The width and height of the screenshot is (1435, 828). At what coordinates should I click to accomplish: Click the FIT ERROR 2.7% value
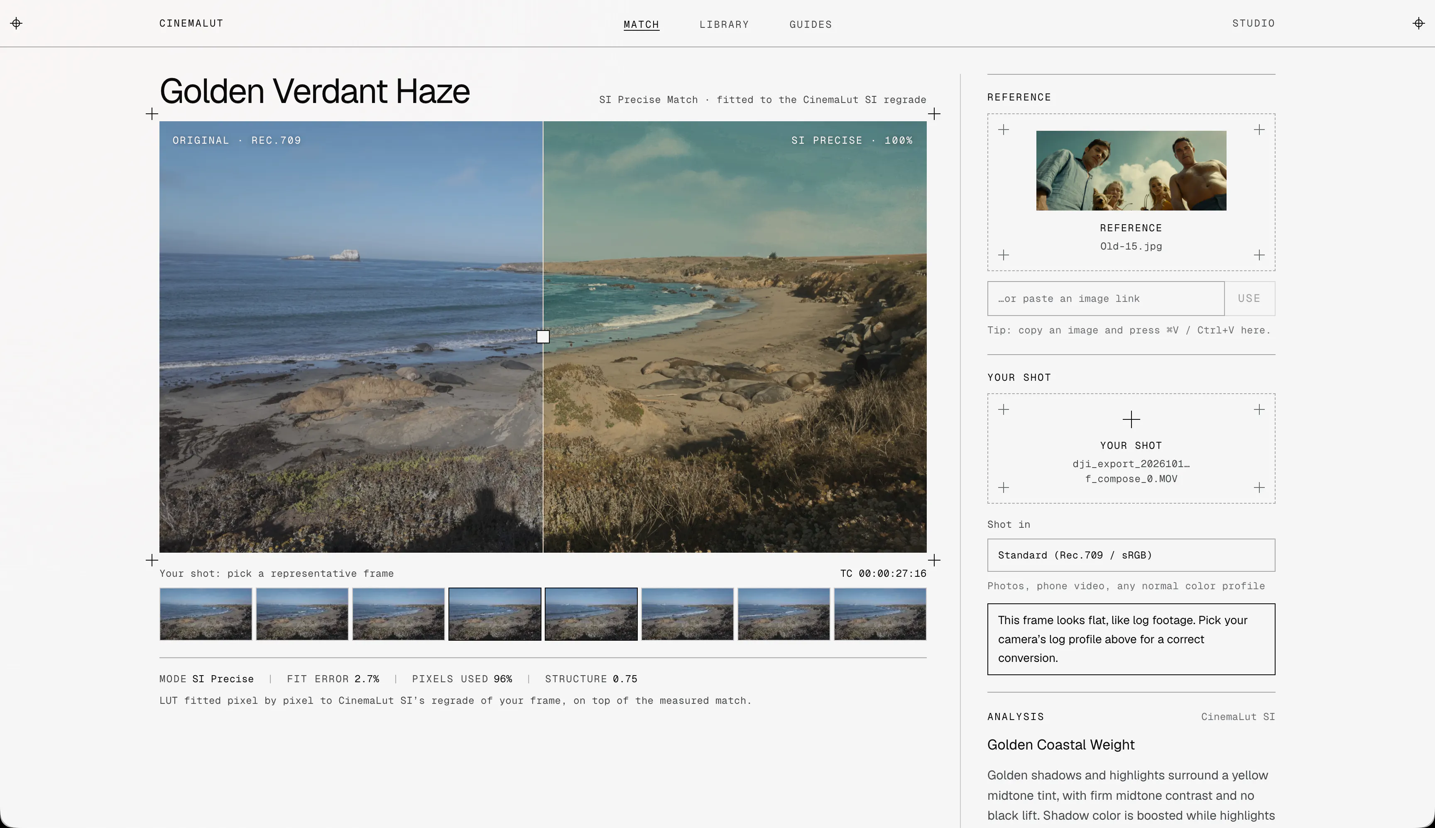pos(333,679)
